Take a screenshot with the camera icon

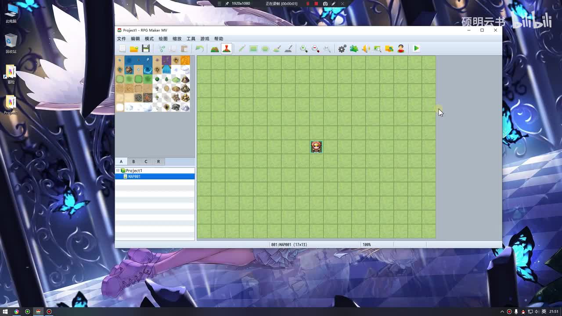[325, 4]
